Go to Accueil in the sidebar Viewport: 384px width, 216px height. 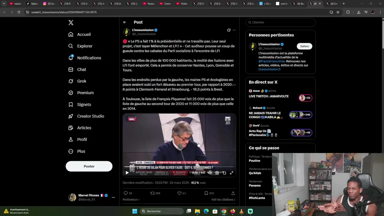coord(79,34)
